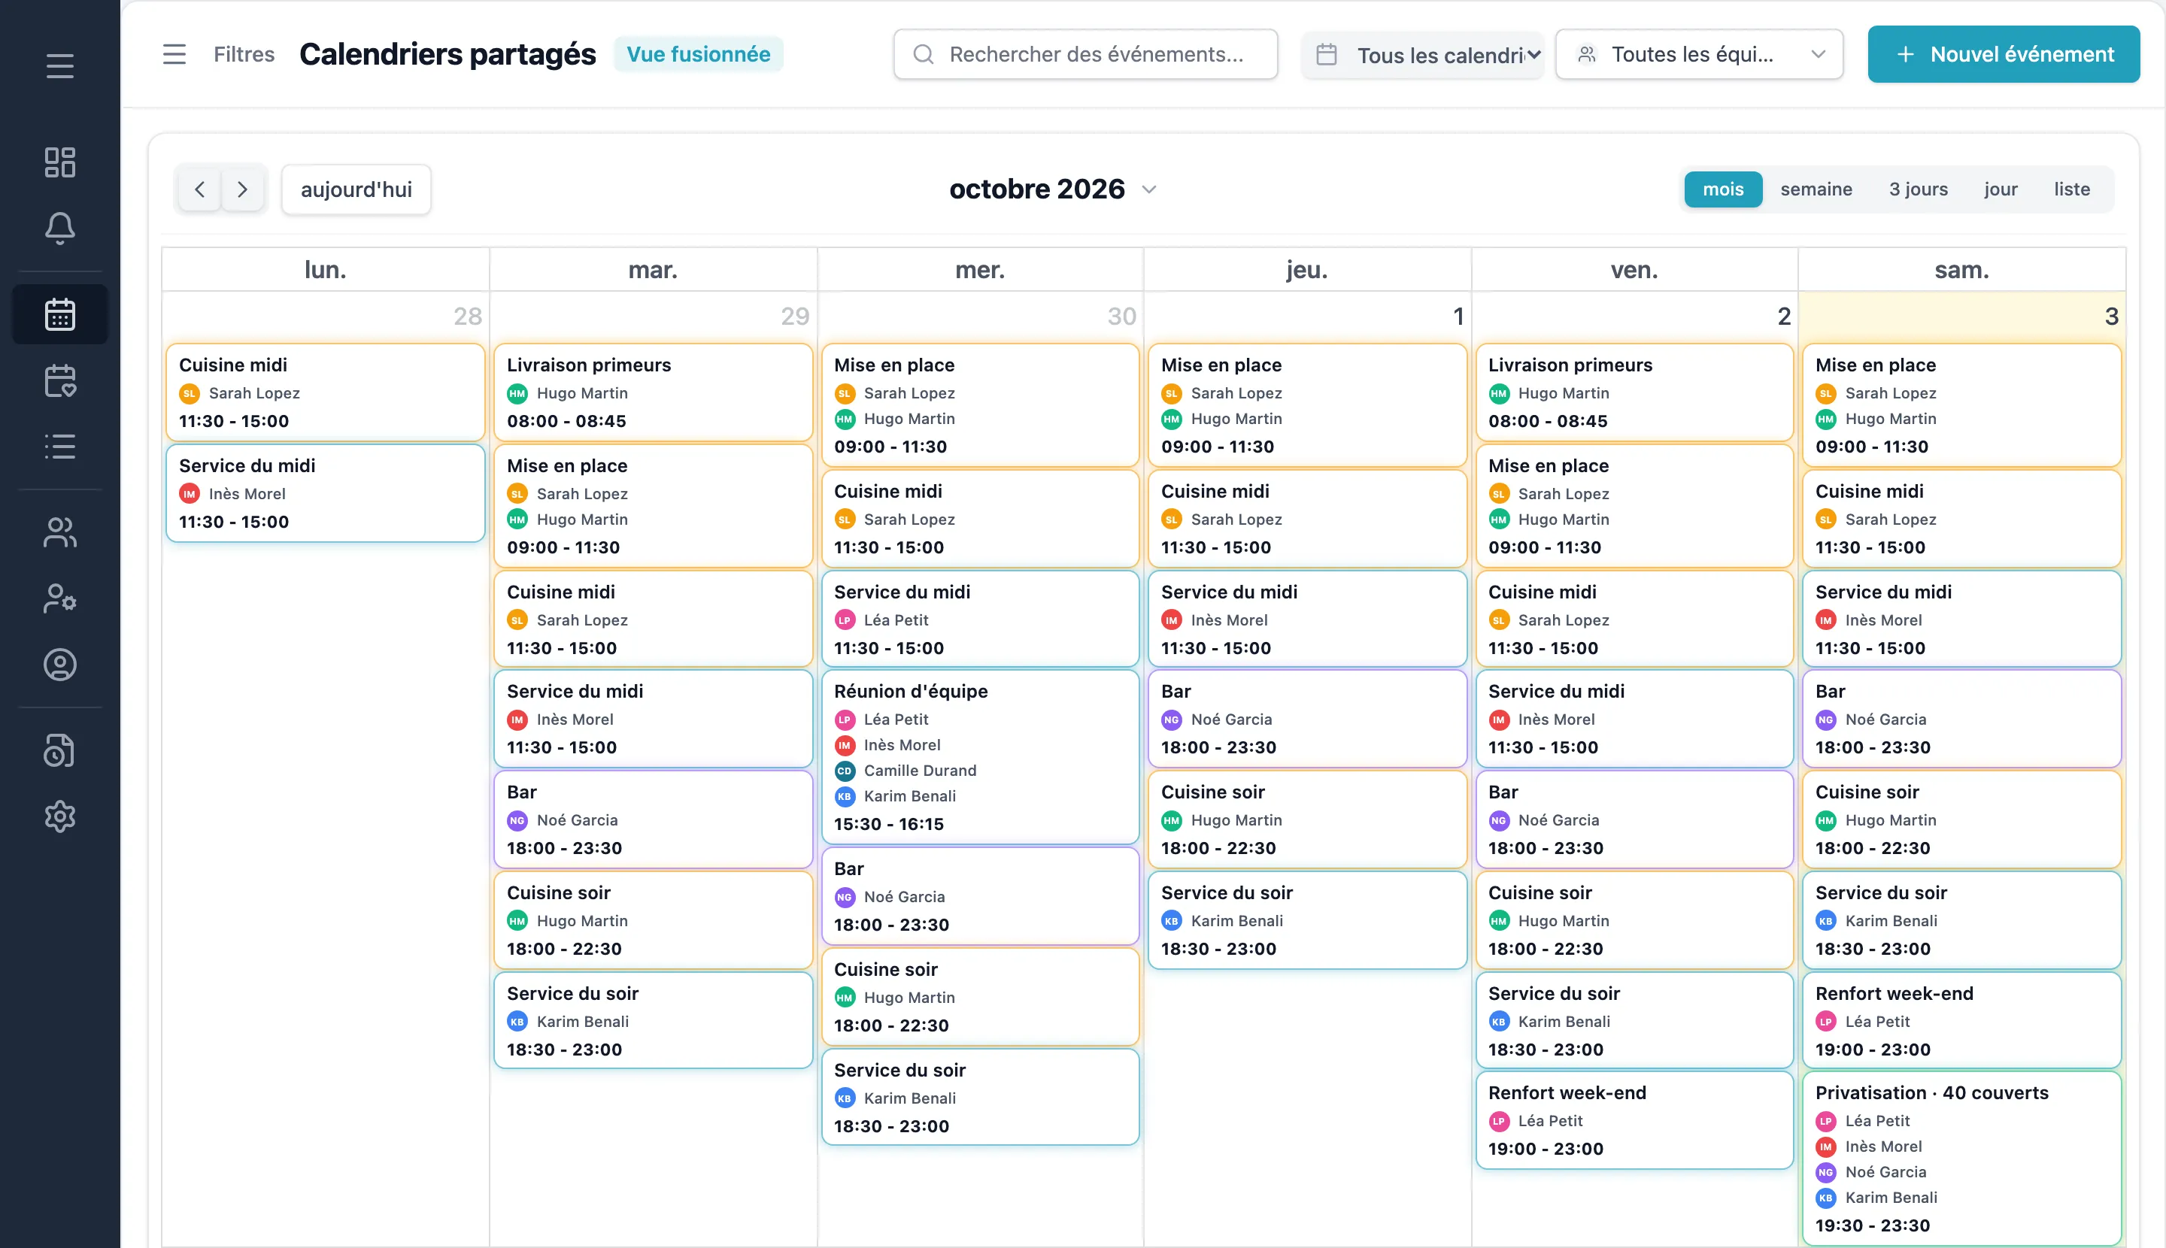Open the dashboard grid icon
2166x1248 pixels.
coord(59,162)
